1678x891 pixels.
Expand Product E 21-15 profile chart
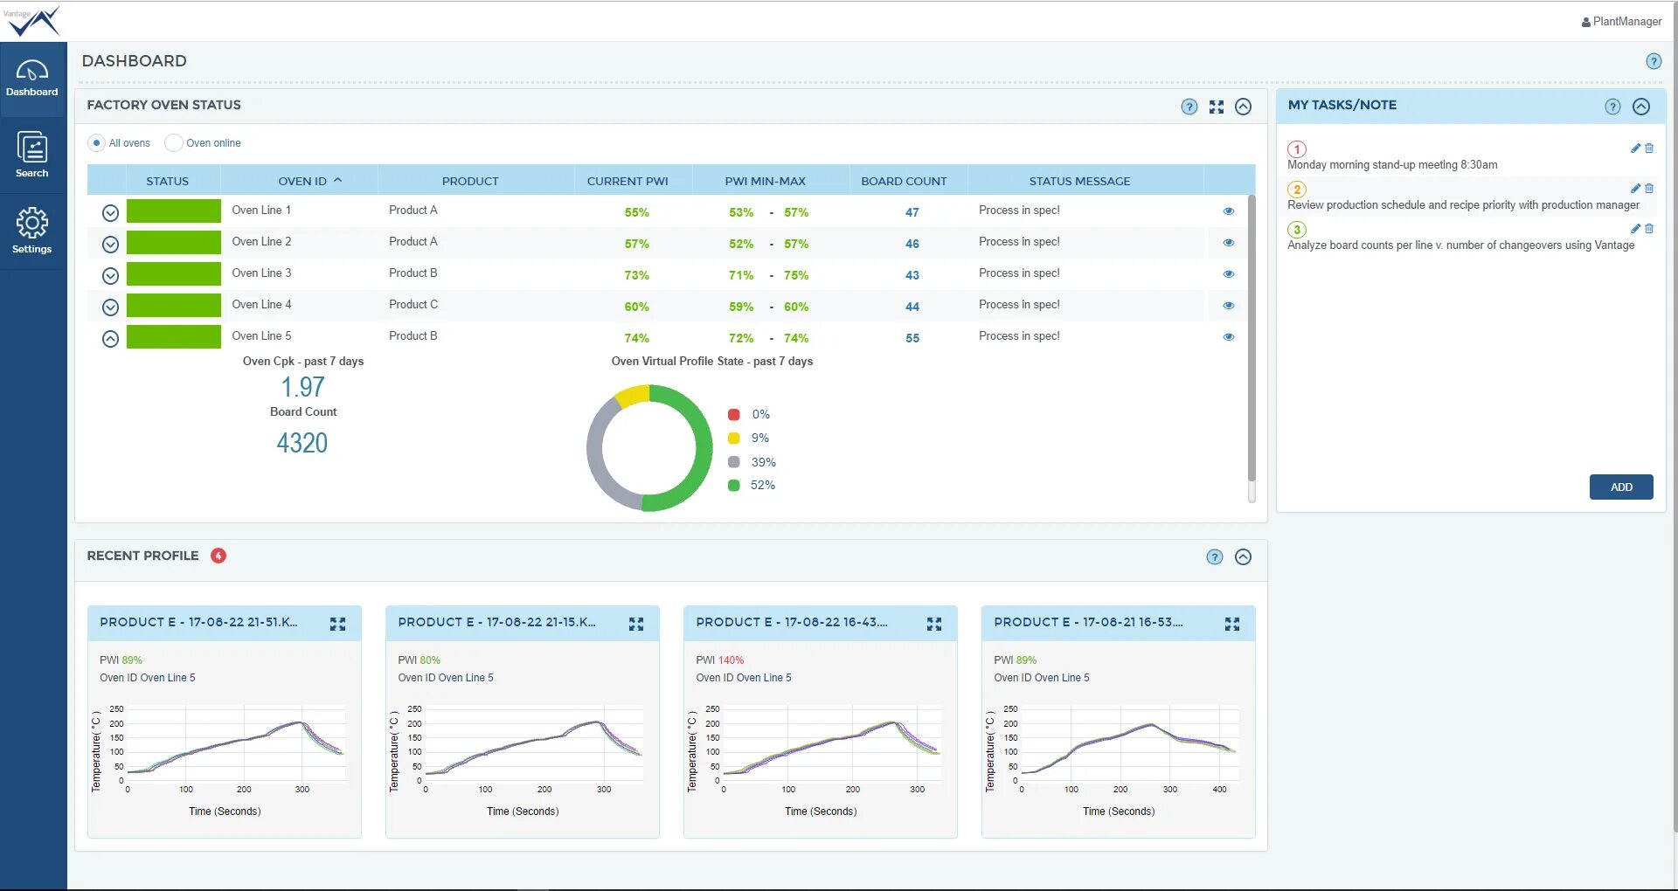pyautogui.click(x=636, y=624)
